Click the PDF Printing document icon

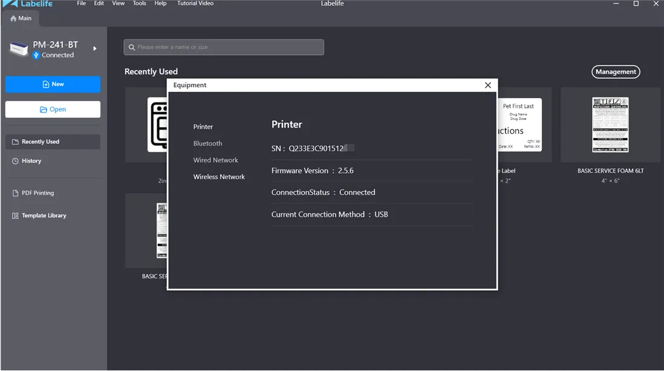tap(15, 193)
